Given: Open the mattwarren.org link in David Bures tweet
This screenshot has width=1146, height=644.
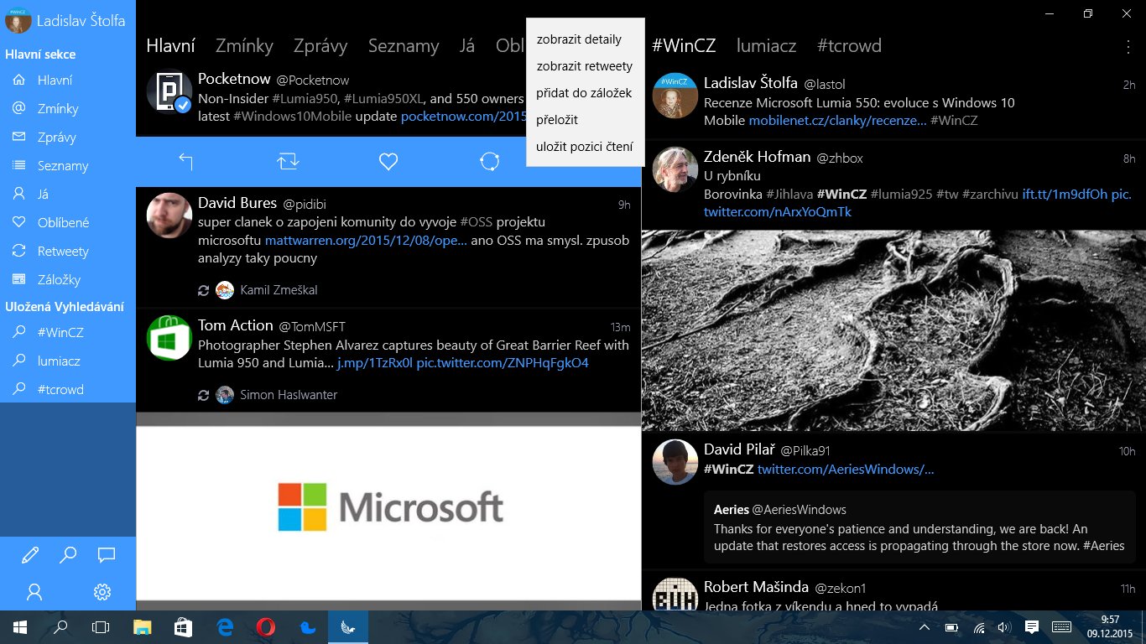Looking at the screenshot, I should click(x=366, y=241).
